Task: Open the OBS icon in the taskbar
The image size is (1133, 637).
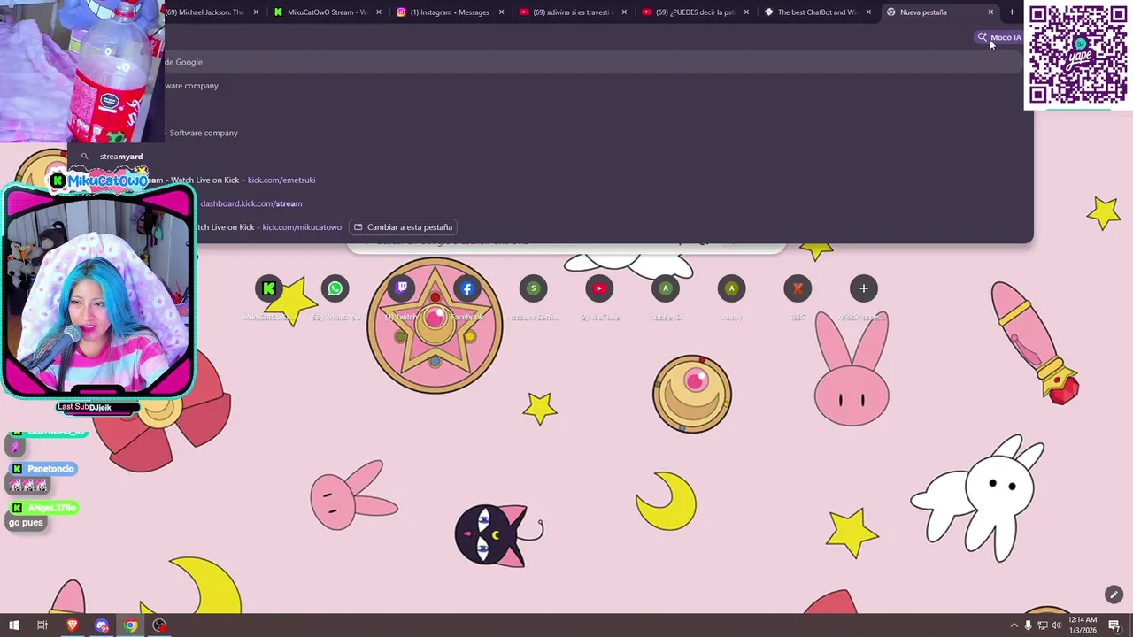Action: click(x=159, y=625)
